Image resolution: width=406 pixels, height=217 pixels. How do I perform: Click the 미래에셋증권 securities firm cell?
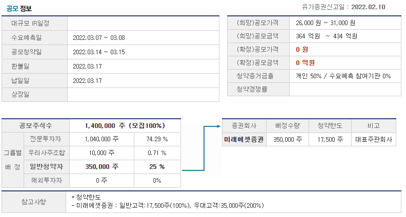pyautogui.click(x=244, y=139)
